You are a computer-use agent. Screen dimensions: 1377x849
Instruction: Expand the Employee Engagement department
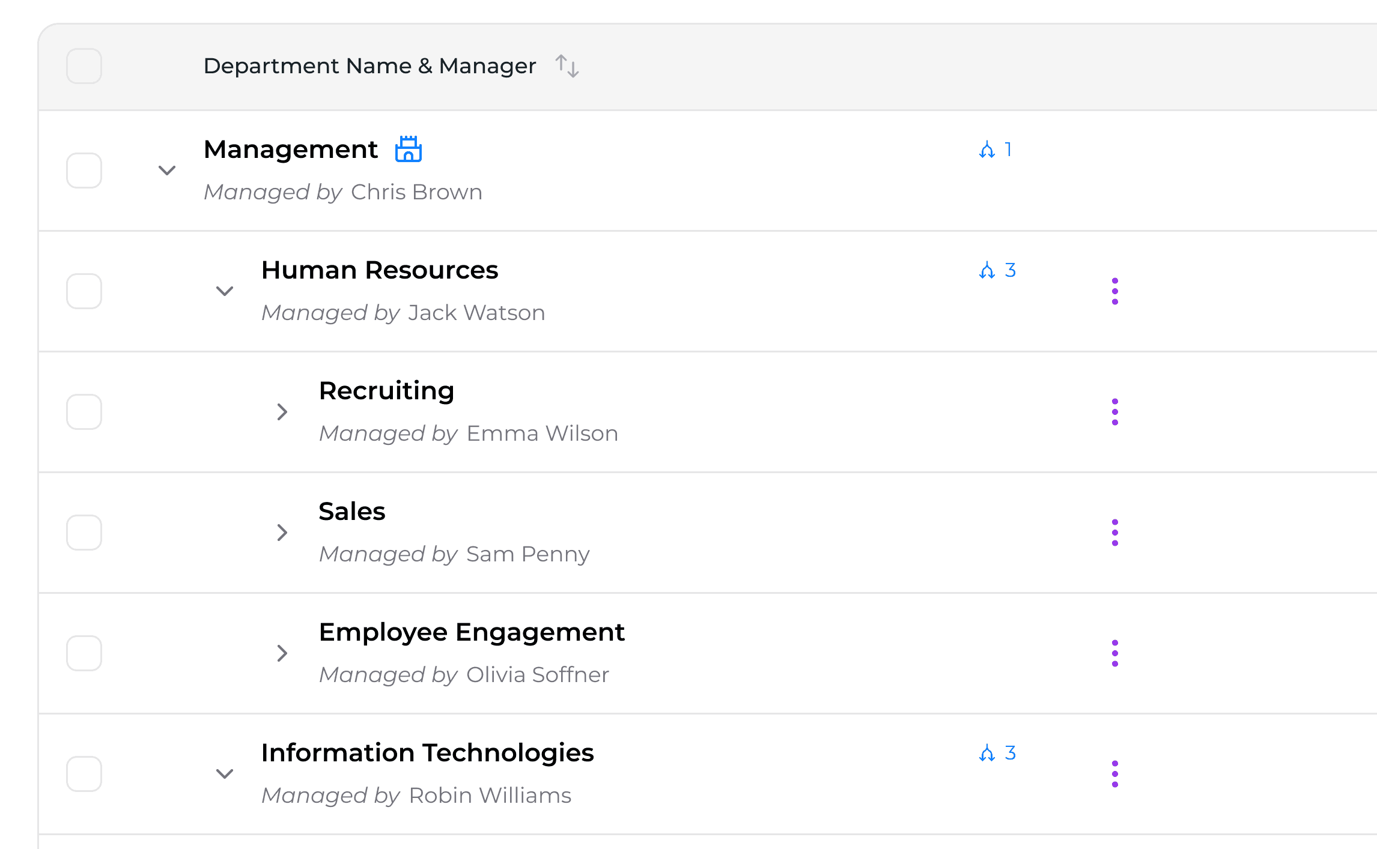pyautogui.click(x=282, y=653)
